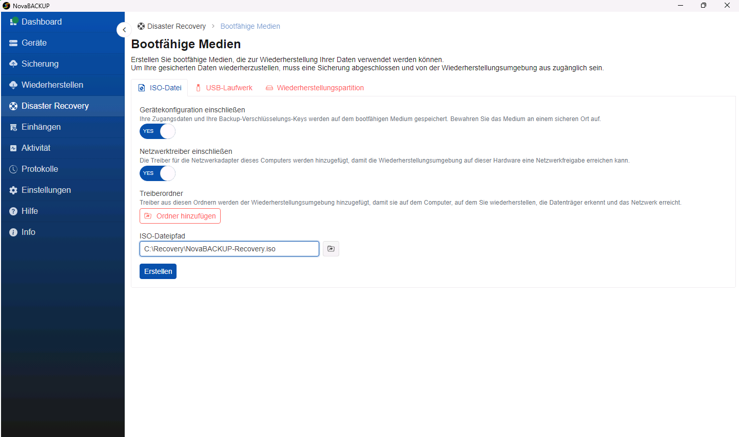Select Wiederherstellen in sidebar

point(63,85)
